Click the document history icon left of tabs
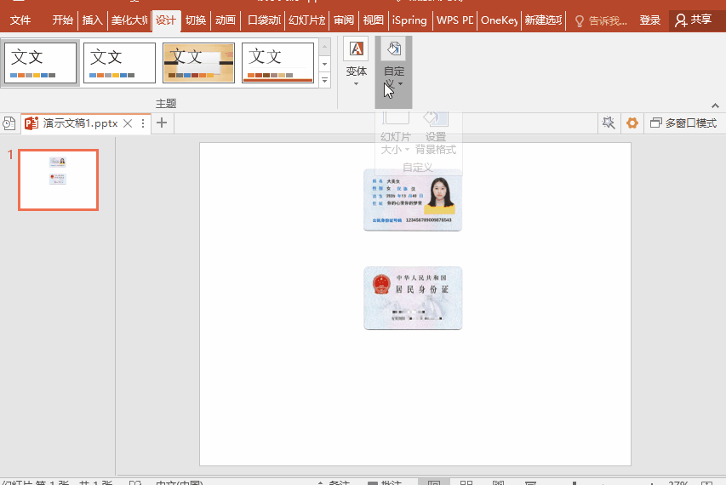The width and height of the screenshot is (726, 485). coord(9,123)
